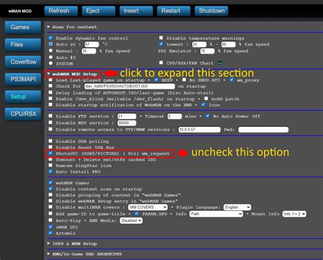Toggle Check for AUTOBOOT.ISO on startup checkbox

pyautogui.click(x=50, y=86)
